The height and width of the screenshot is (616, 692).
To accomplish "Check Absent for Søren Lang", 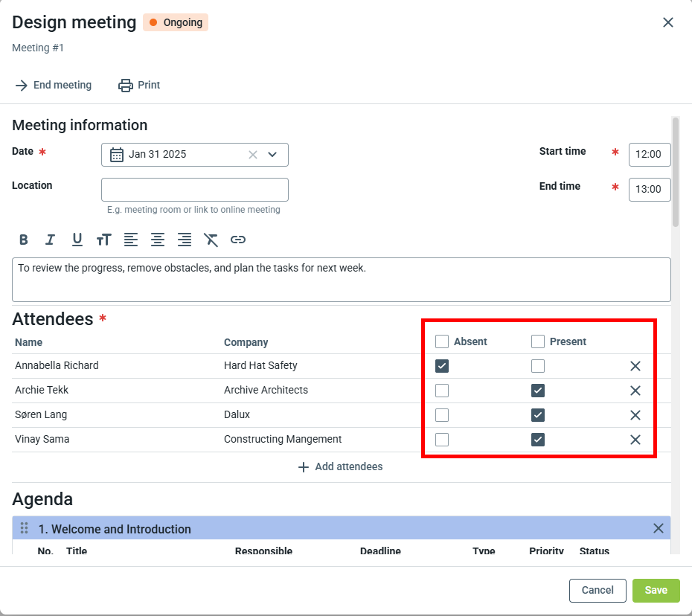I will (x=442, y=415).
